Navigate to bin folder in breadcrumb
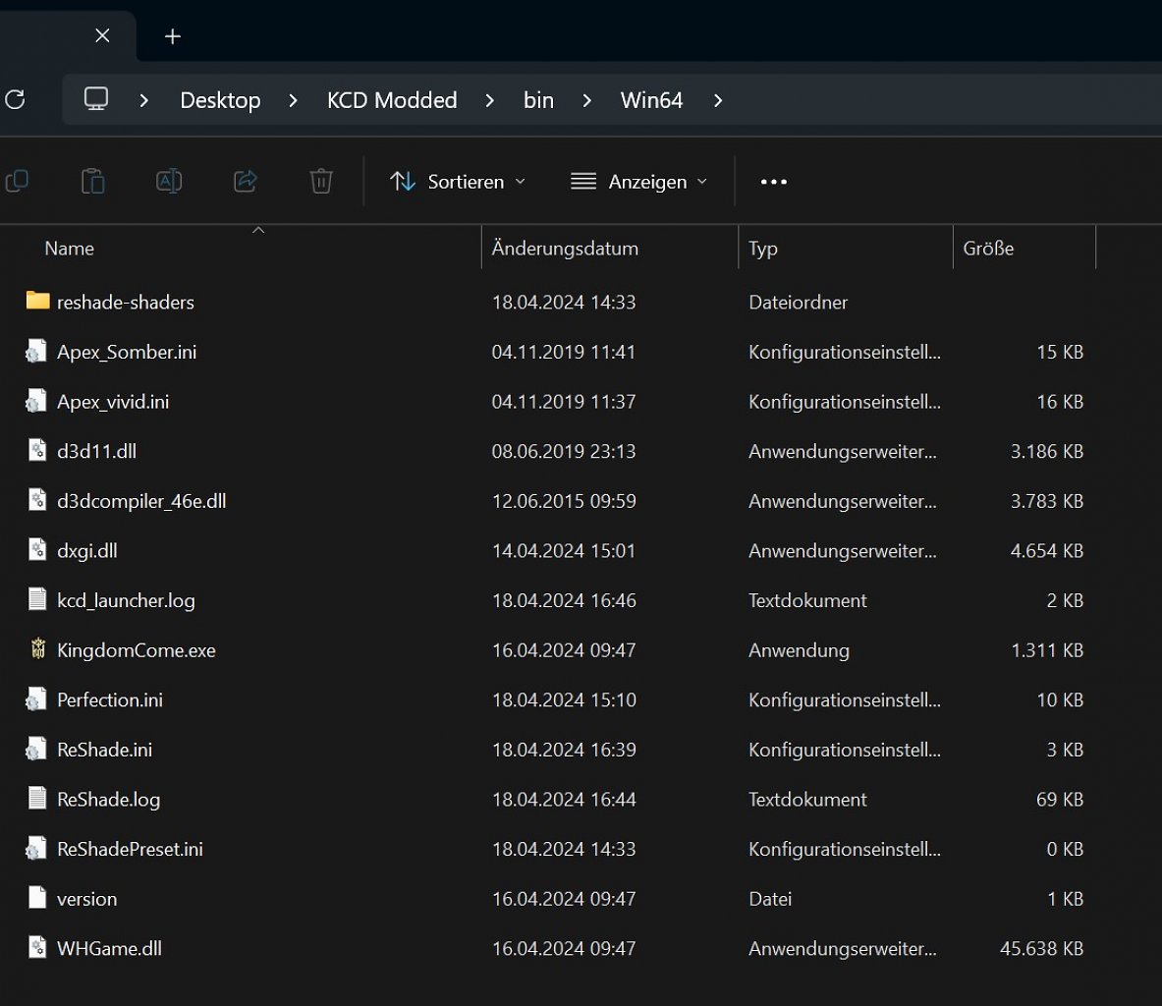This screenshot has height=1006, width=1162. 538,100
